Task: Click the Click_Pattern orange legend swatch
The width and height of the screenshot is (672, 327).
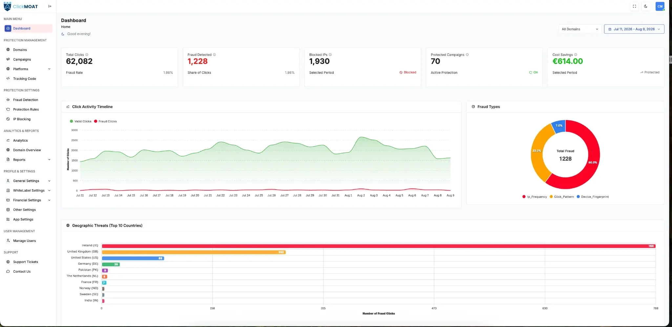Action: 551,197
